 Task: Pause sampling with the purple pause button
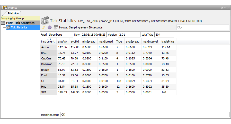pyautogui.click(x=50, y=27)
